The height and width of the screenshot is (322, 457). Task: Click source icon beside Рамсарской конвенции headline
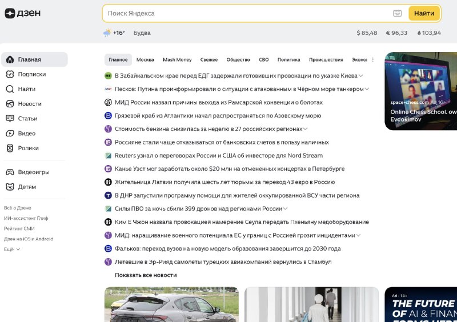coord(108,102)
